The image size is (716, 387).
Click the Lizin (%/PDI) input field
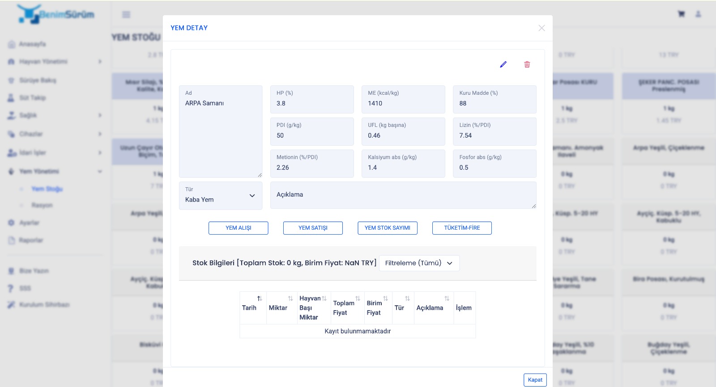[494, 131]
